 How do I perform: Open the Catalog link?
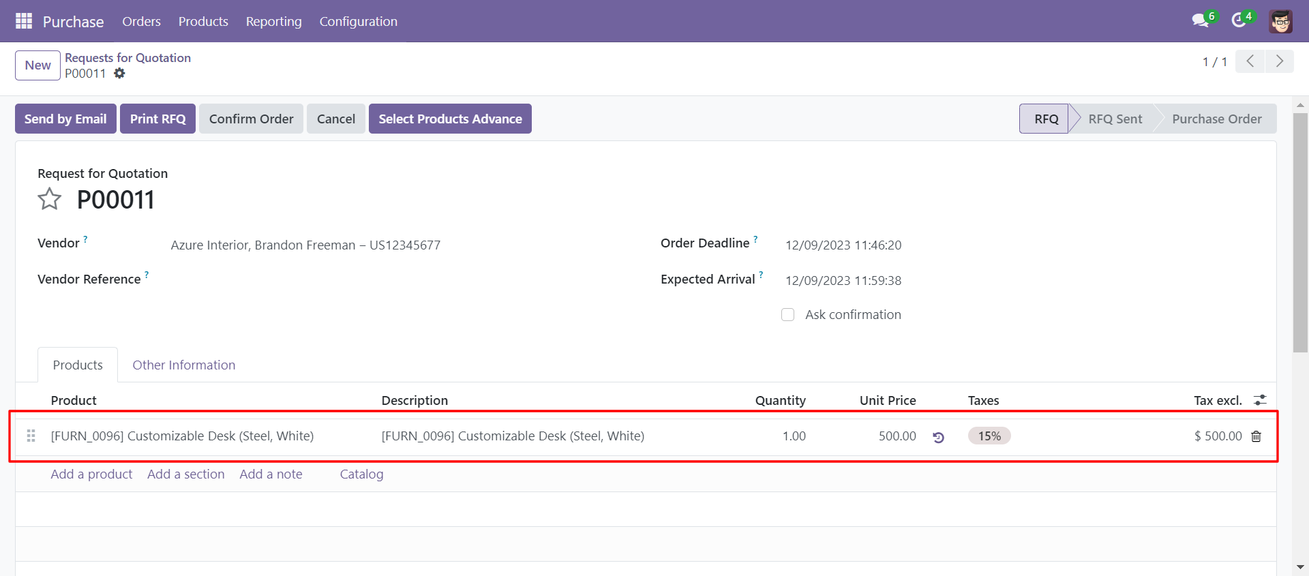coord(361,474)
